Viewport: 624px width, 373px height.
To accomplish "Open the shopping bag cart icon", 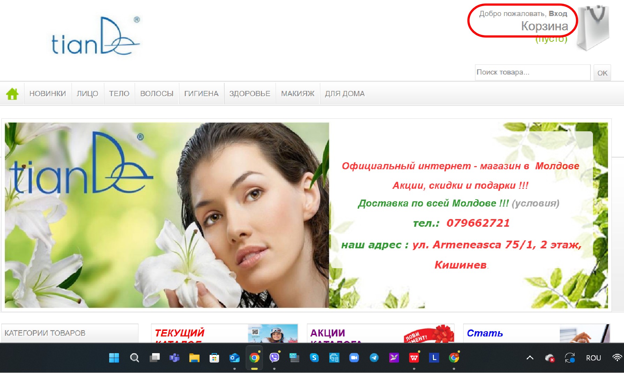I will click(x=593, y=28).
